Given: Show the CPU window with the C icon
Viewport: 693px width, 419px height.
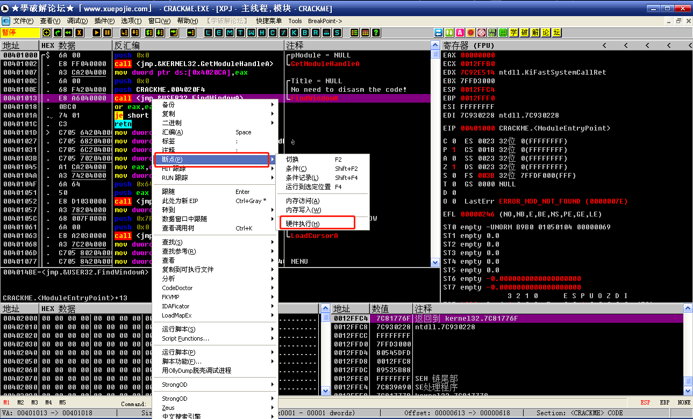Looking at the screenshot, I should [x=273, y=33].
